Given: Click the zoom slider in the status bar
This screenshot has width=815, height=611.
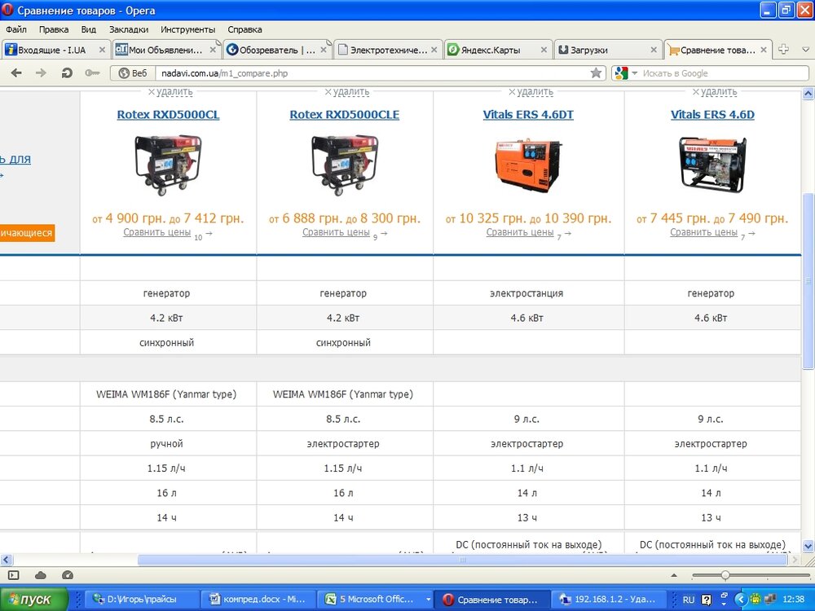Looking at the screenshot, I should point(725,575).
